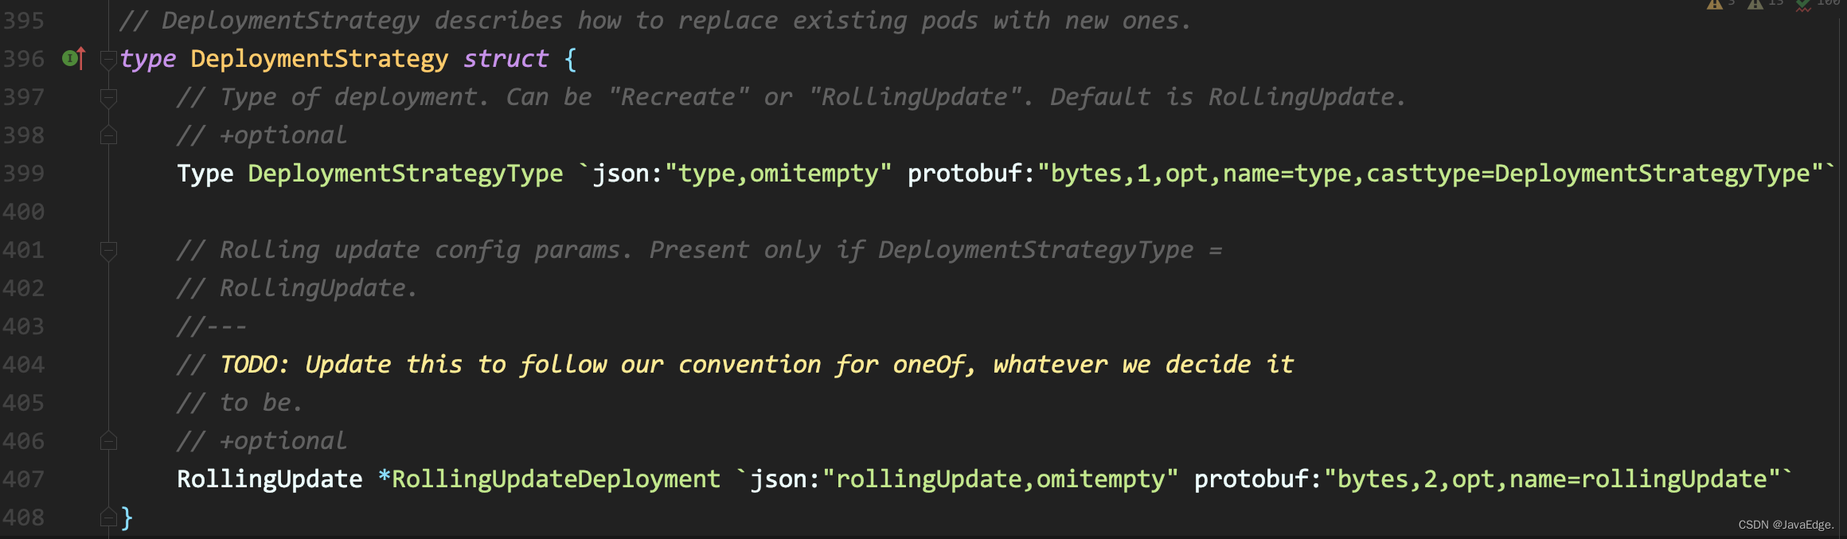Collapse the comment block starting at line 401
This screenshot has width=1847, height=539.
[109, 251]
